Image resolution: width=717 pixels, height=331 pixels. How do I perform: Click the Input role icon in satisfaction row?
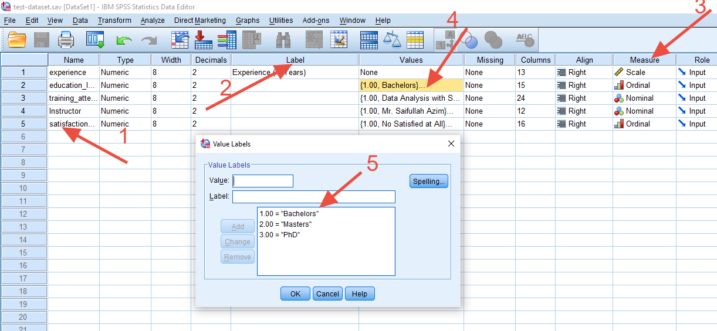682,124
